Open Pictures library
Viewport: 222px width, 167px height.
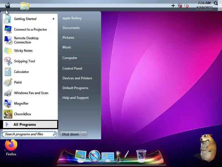coord(68,38)
